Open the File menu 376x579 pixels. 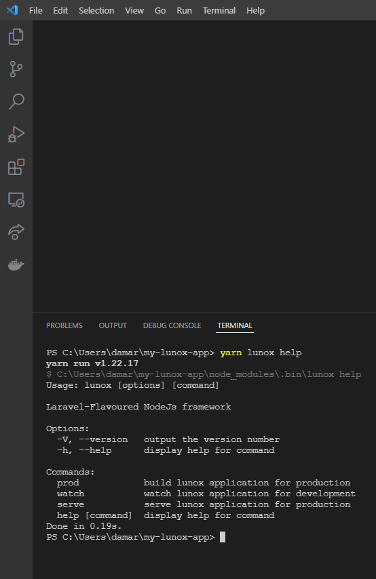[x=35, y=10]
